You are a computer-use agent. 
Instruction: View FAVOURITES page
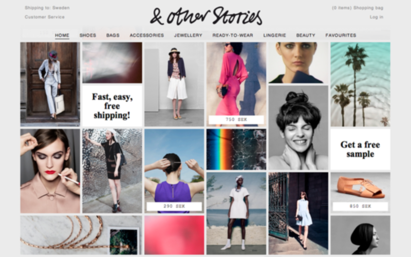[341, 35]
